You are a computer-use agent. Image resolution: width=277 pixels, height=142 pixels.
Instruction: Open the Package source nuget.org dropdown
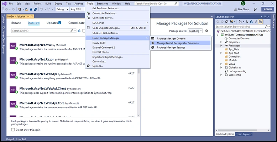pos(195,31)
